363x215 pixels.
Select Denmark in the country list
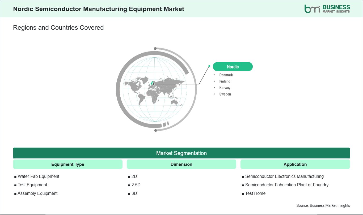(x=226, y=75)
